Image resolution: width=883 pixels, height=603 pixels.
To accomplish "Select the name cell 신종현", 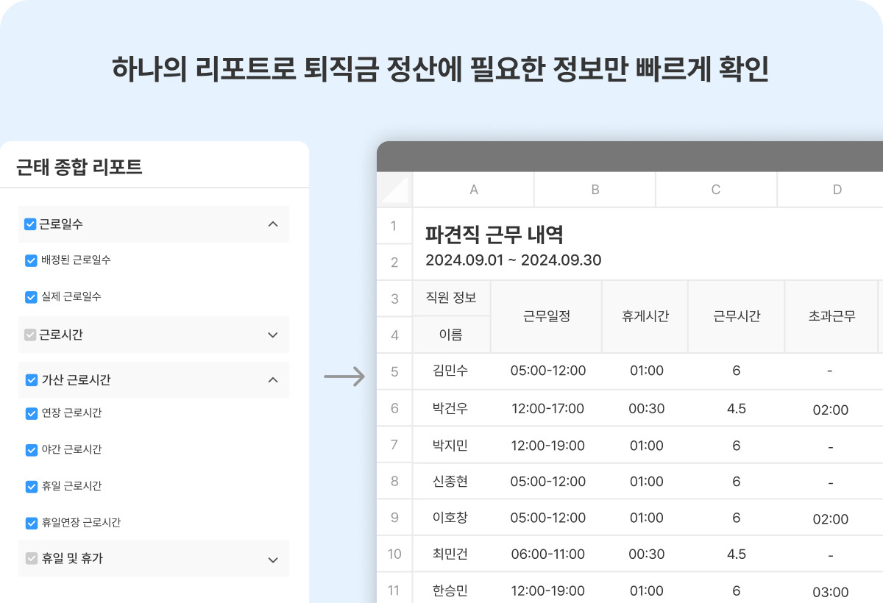I will 450,481.
